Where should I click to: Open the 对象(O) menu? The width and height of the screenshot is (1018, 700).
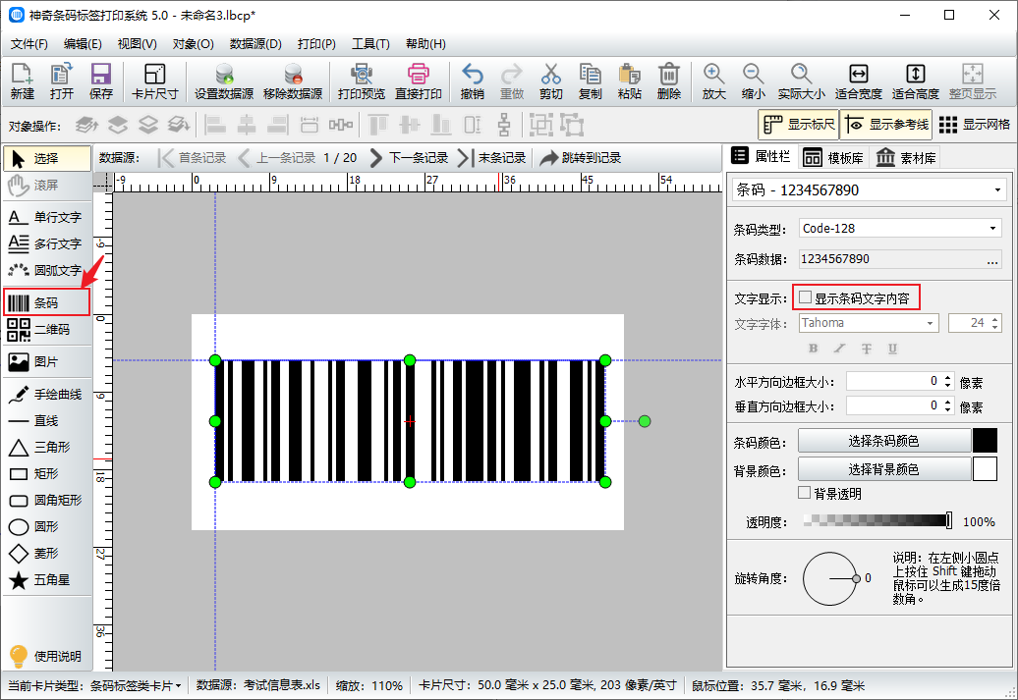tap(193, 44)
